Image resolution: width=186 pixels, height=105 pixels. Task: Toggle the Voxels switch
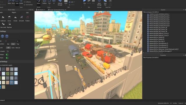click(7, 51)
